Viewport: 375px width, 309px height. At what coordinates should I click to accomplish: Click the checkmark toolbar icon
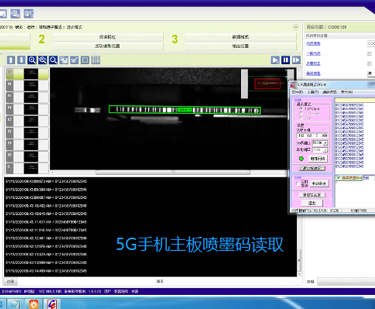click(x=74, y=60)
